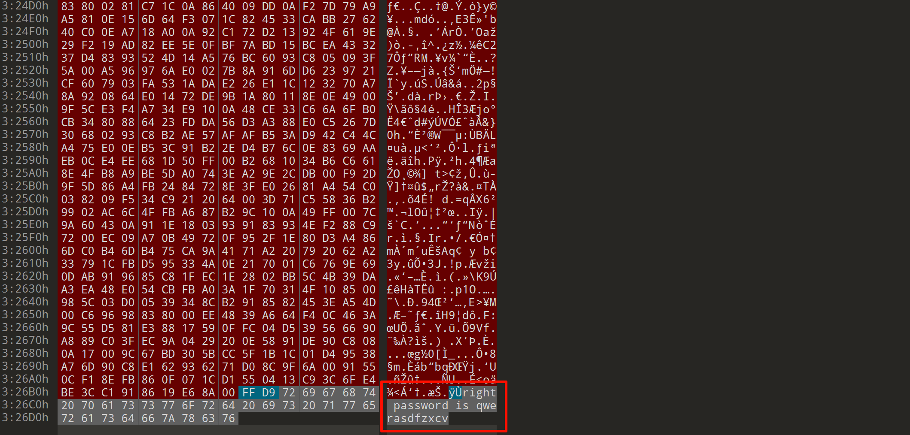Click the last byte 76 in row 3:26D0h
This screenshot has height=435, width=910.
(229, 418)
